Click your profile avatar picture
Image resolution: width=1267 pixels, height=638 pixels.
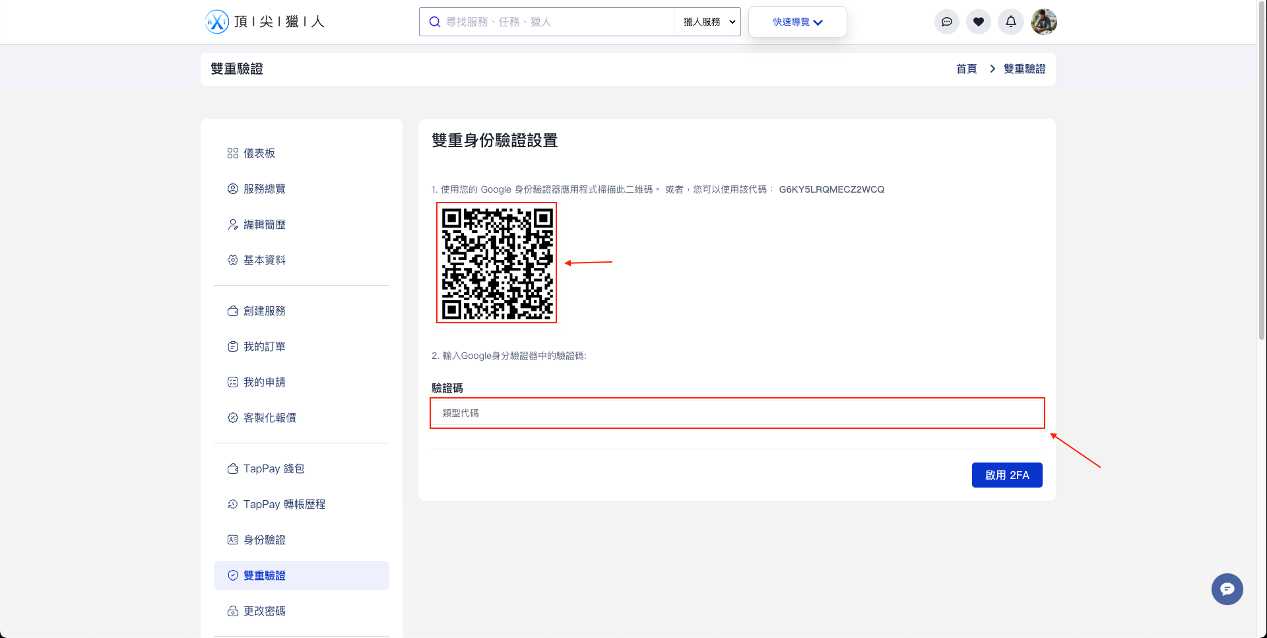tap(1043, 21)
